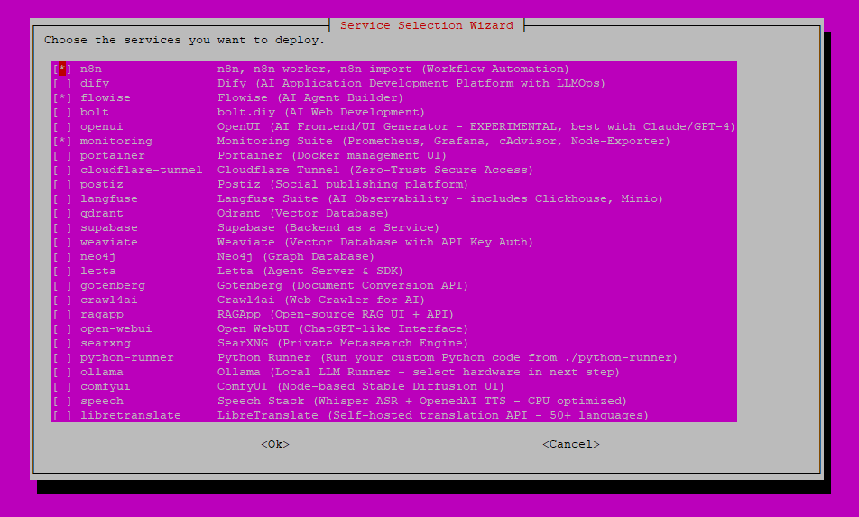The height and width of the screenshot is (517, 859).
Task: Select the 'langfuse' tag name
Action: point(109,198)
